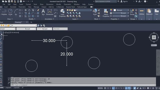
Task: Close the Drawing1 tab
Action: click(x=27, y=22)
